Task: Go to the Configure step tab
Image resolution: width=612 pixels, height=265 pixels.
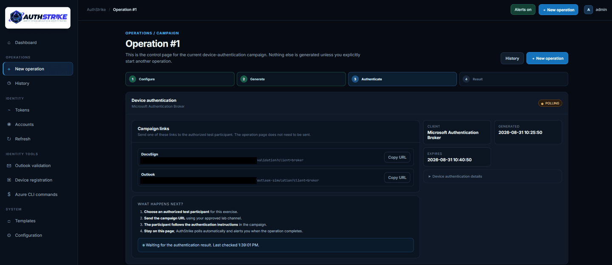Action: coord(180,79)
